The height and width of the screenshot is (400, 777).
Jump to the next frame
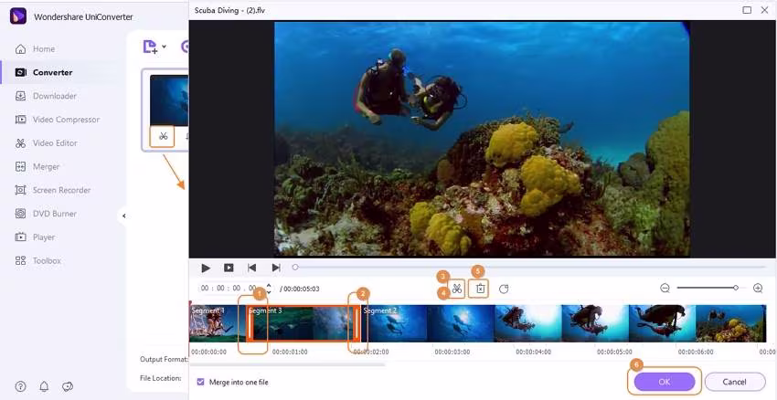click(x=276, y=268)
